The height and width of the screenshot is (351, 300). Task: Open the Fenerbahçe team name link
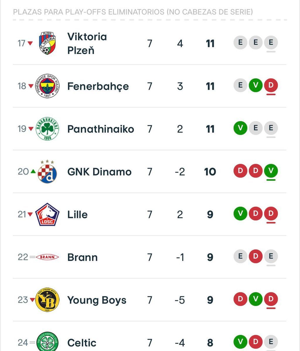[98, 86]
